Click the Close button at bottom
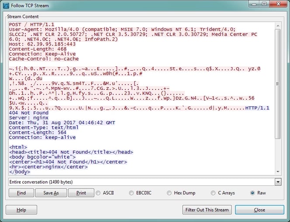Screen dimensions: 290x222 click(259, 210)
